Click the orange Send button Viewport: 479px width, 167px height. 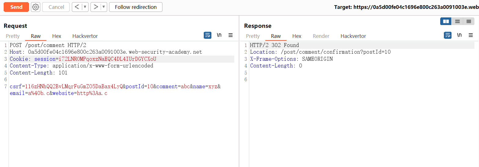click(16, 7)
